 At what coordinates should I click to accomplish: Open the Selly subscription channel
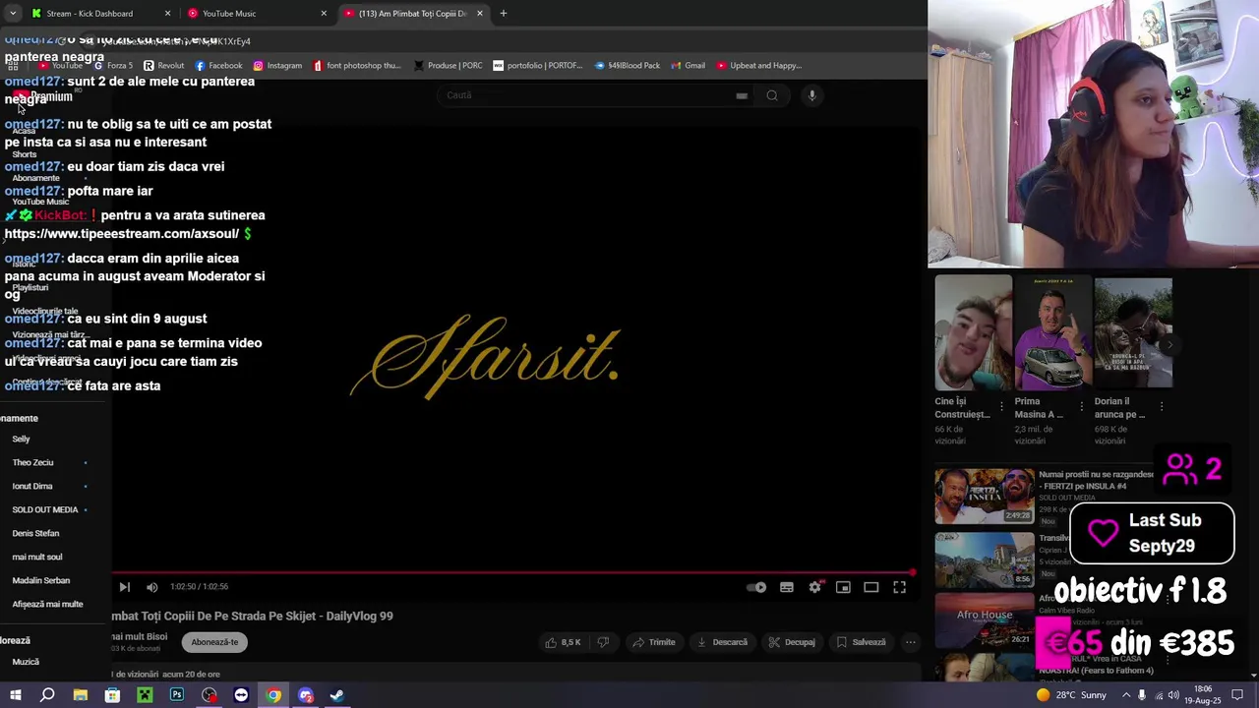(x=22, y=439)
